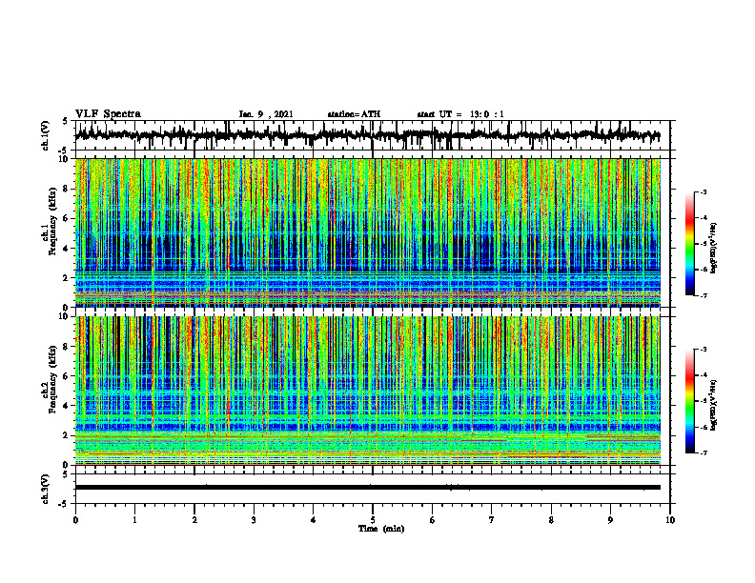This screenshot has height=583, width=755.
Task: Click time axis tick label "7"
Action: pos(492,520)
